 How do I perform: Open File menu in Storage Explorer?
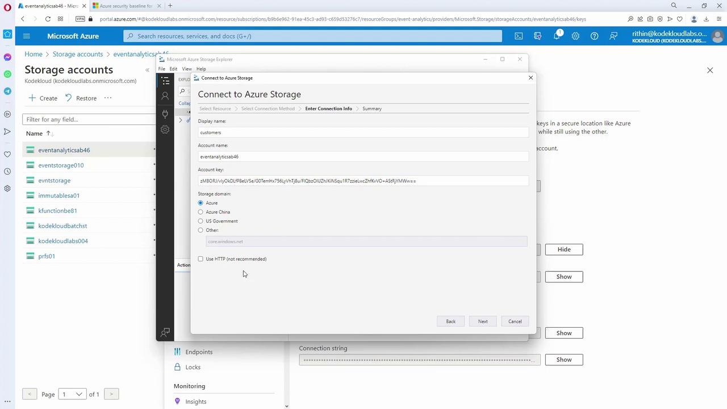[162, 69]
